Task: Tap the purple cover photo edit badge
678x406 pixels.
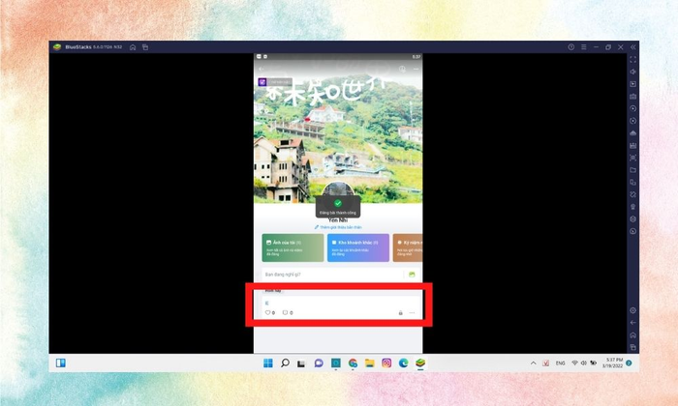Action: click(x=262, y=82)
